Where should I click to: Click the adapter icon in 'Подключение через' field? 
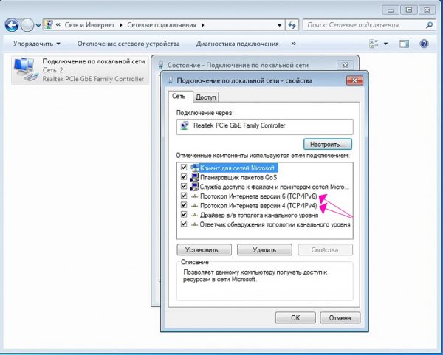click(185, 125)
